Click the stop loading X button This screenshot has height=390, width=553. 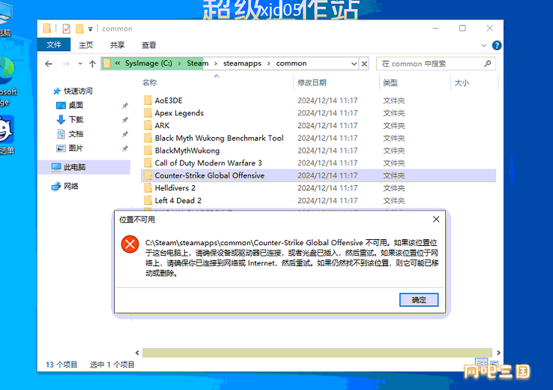tap(364, 64)
